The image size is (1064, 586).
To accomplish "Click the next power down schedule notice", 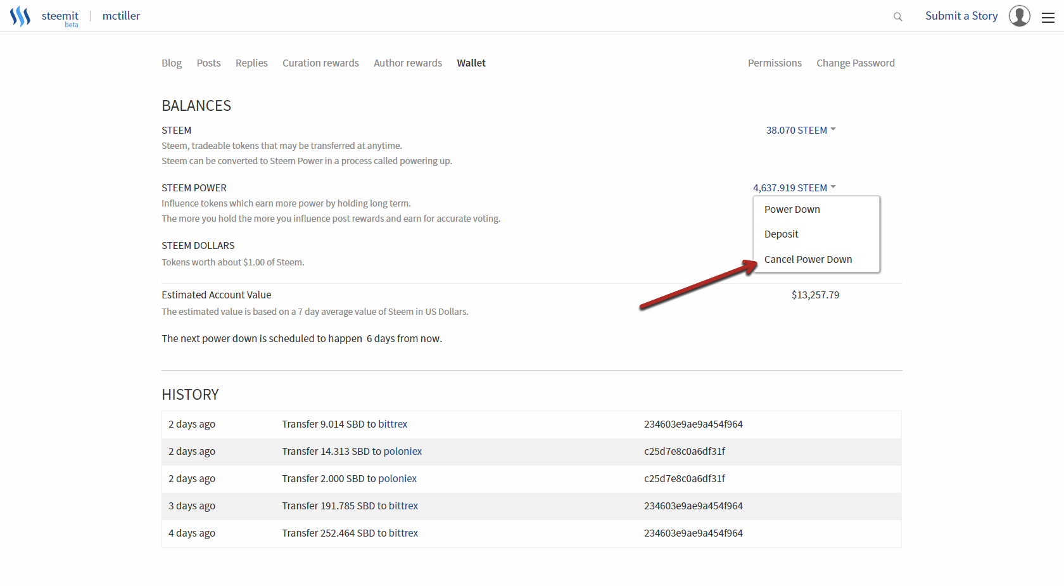I will click(302, 338).
